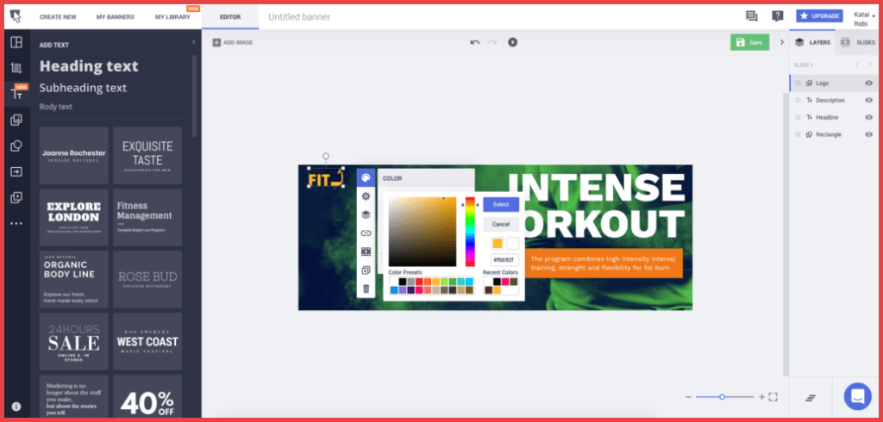Screen dimensions: 883x422
Task: Open the color palette tool on the element toolbar
Action: tap(366, 178)
